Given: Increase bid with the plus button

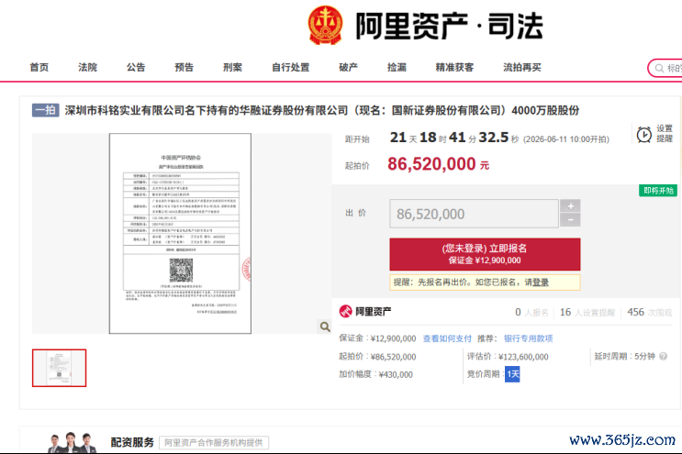Looking at the screenshot, I should tap(570, 206).
